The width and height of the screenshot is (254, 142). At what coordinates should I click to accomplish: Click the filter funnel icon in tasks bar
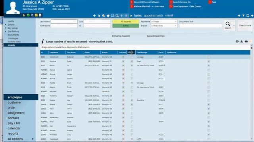coord(243,16)
